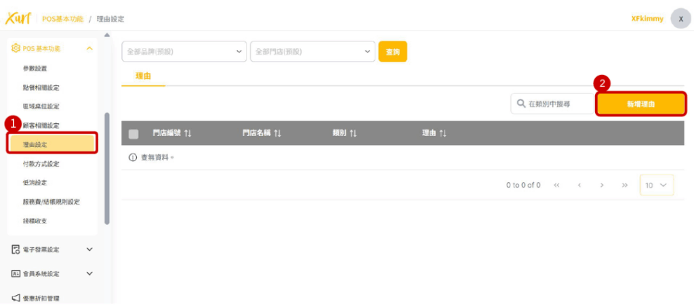This screenshot has height=308, width=694.
Task: Click the search magnifier icon
Action: 520,104
